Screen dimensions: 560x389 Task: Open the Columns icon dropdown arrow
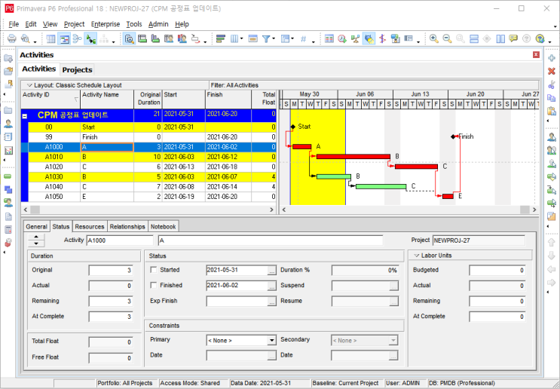pos(242,38)
